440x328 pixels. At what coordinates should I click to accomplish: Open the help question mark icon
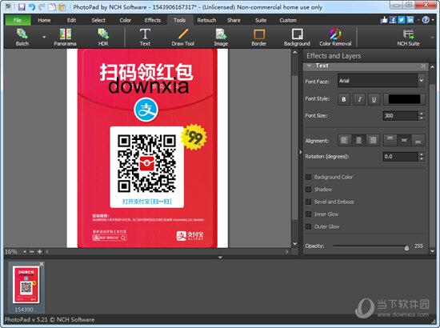[x=426, y=20]
